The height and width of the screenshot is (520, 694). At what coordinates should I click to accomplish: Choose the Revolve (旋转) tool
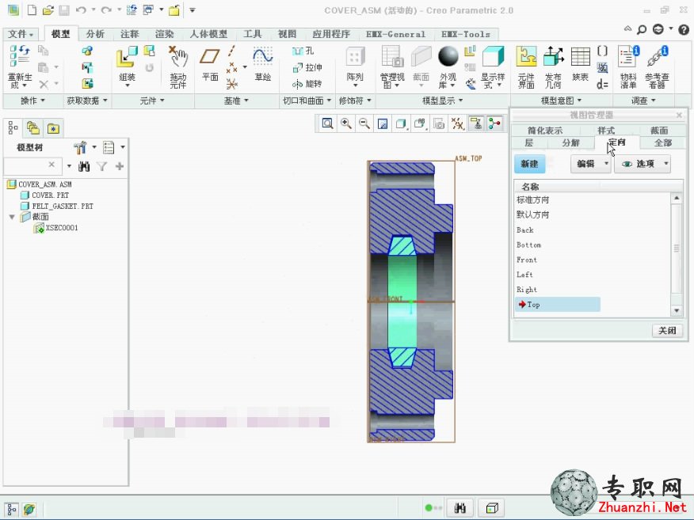point(307,84)
